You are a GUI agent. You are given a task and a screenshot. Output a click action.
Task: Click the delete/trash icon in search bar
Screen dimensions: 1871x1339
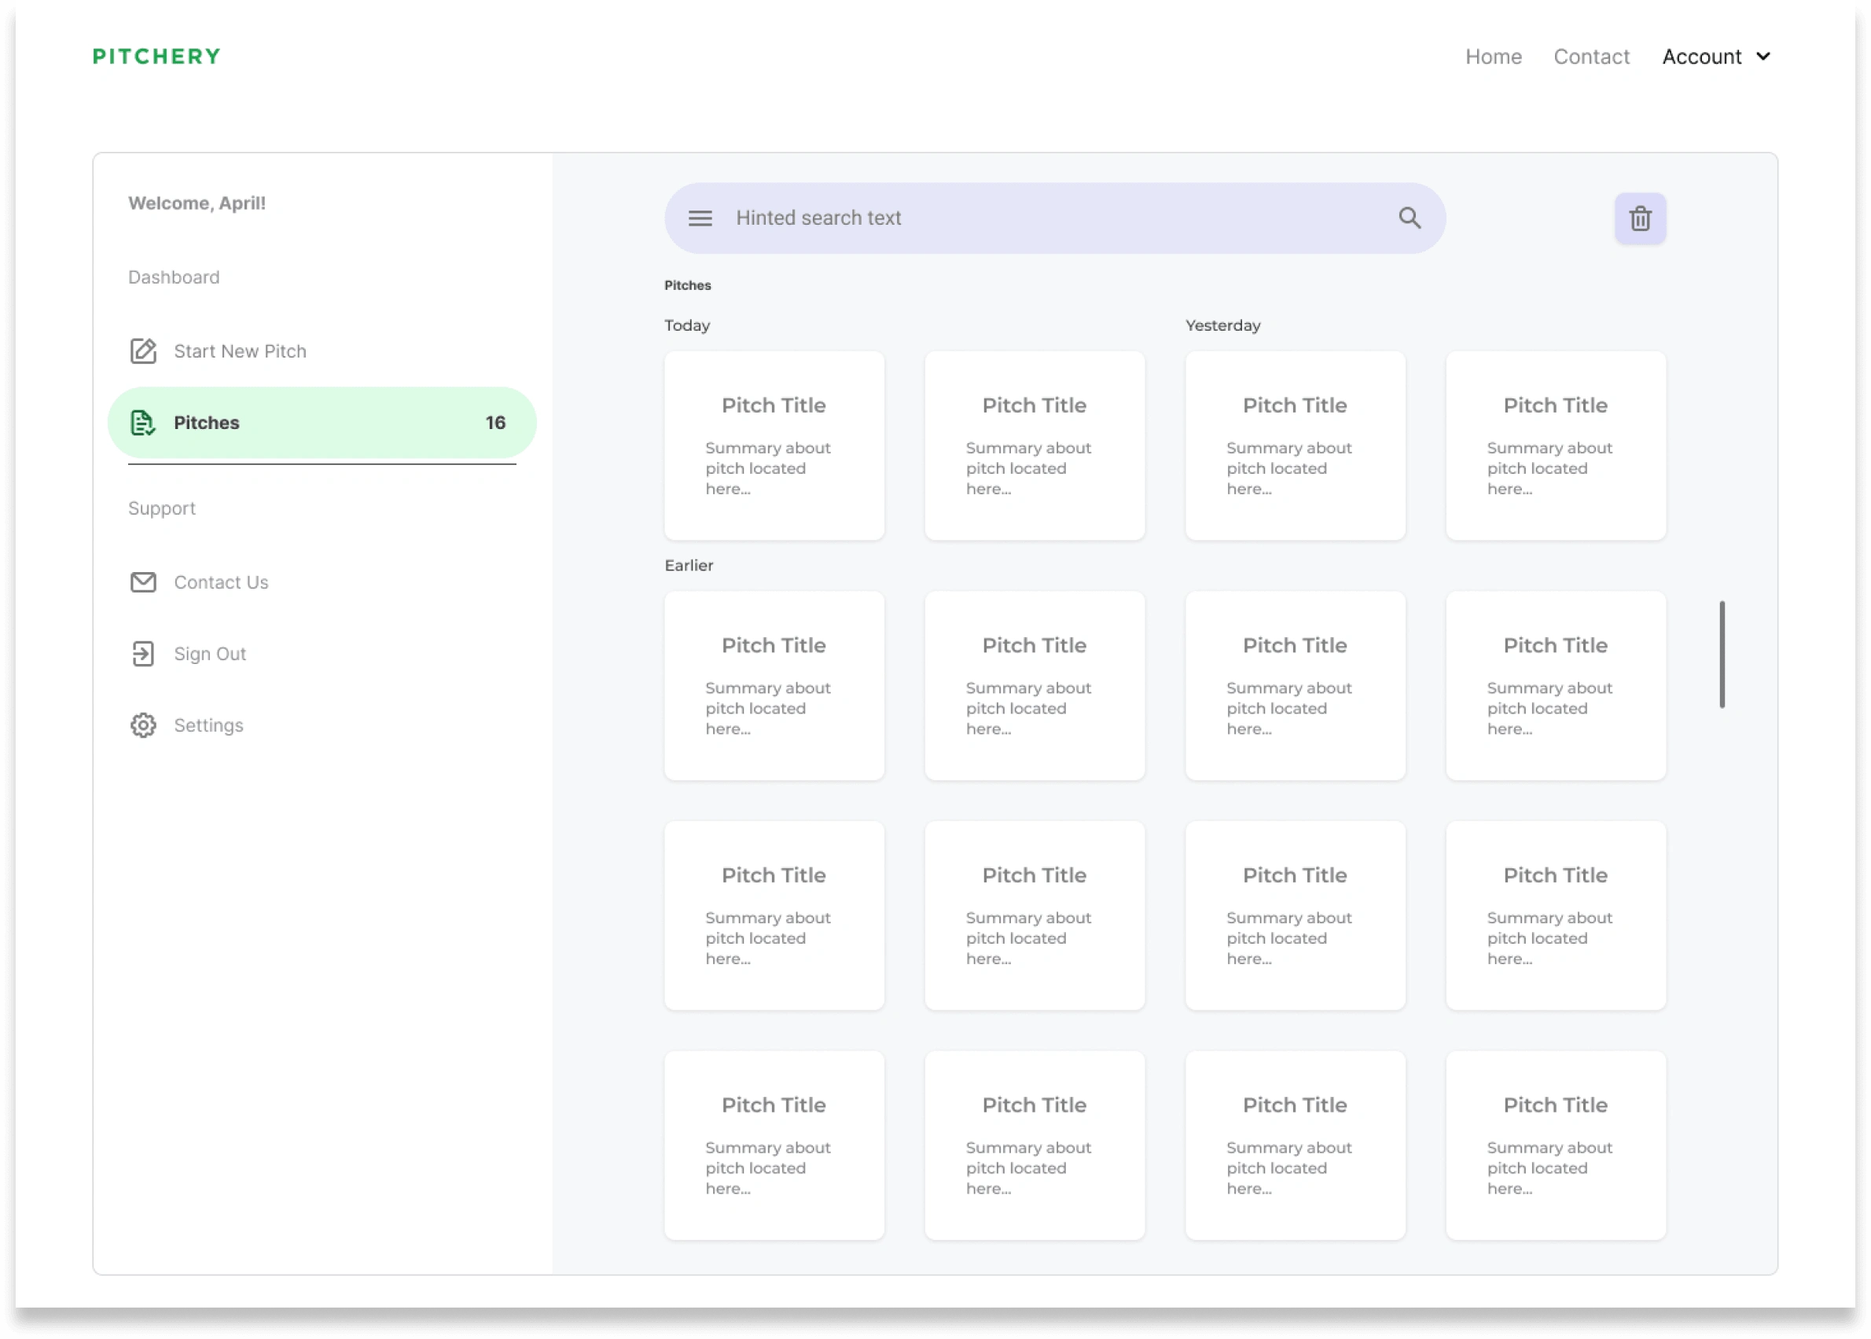click(x=1641, y=218)
